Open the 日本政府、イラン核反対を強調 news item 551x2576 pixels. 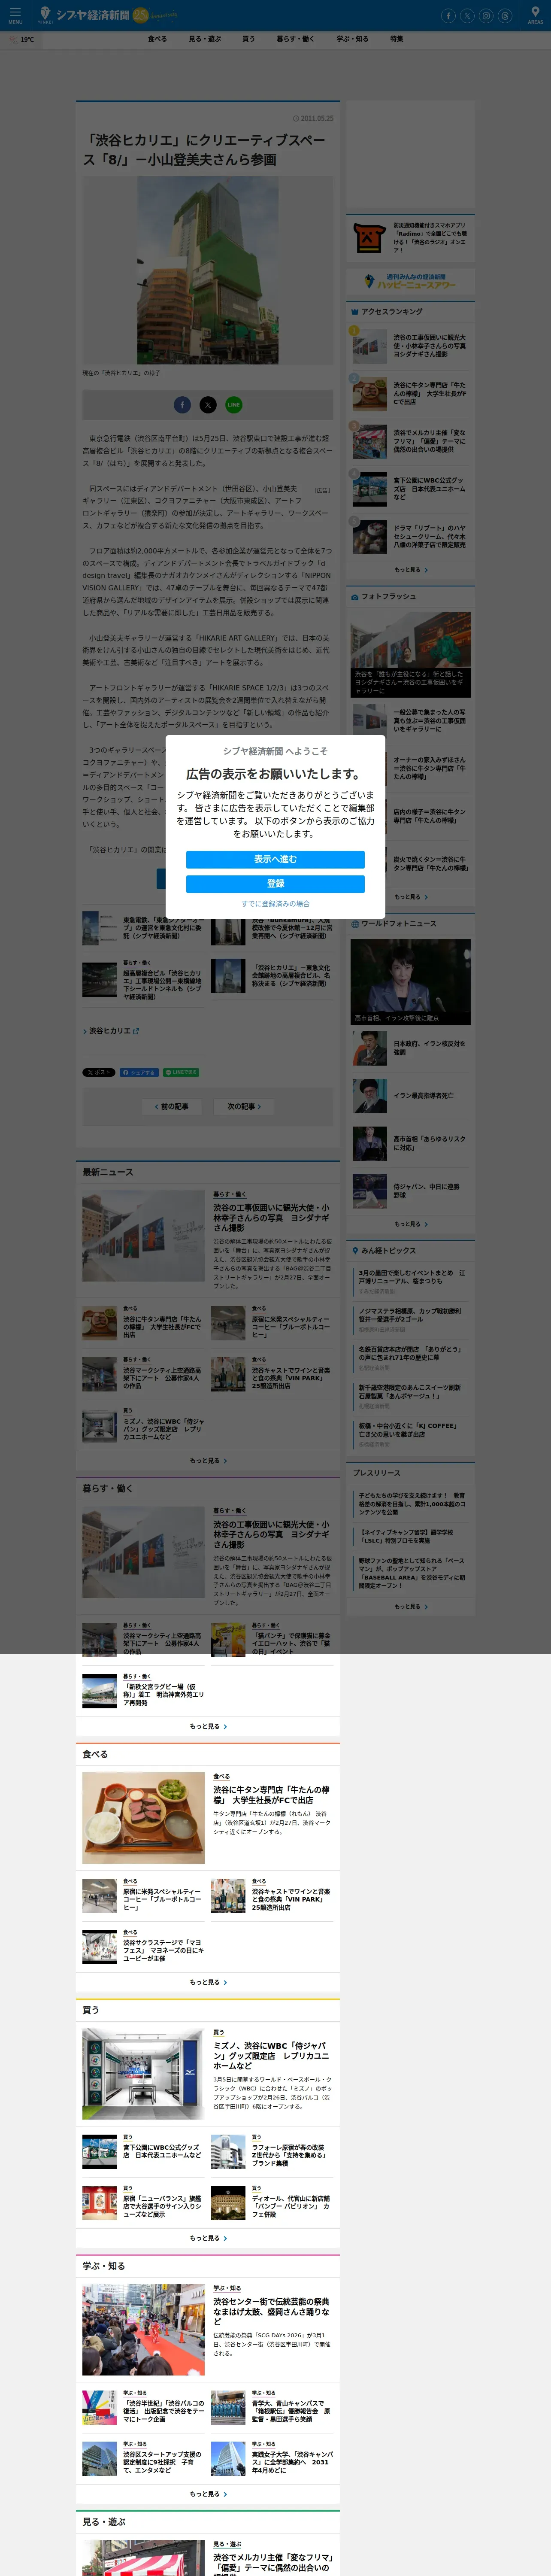coord(410,1048)
